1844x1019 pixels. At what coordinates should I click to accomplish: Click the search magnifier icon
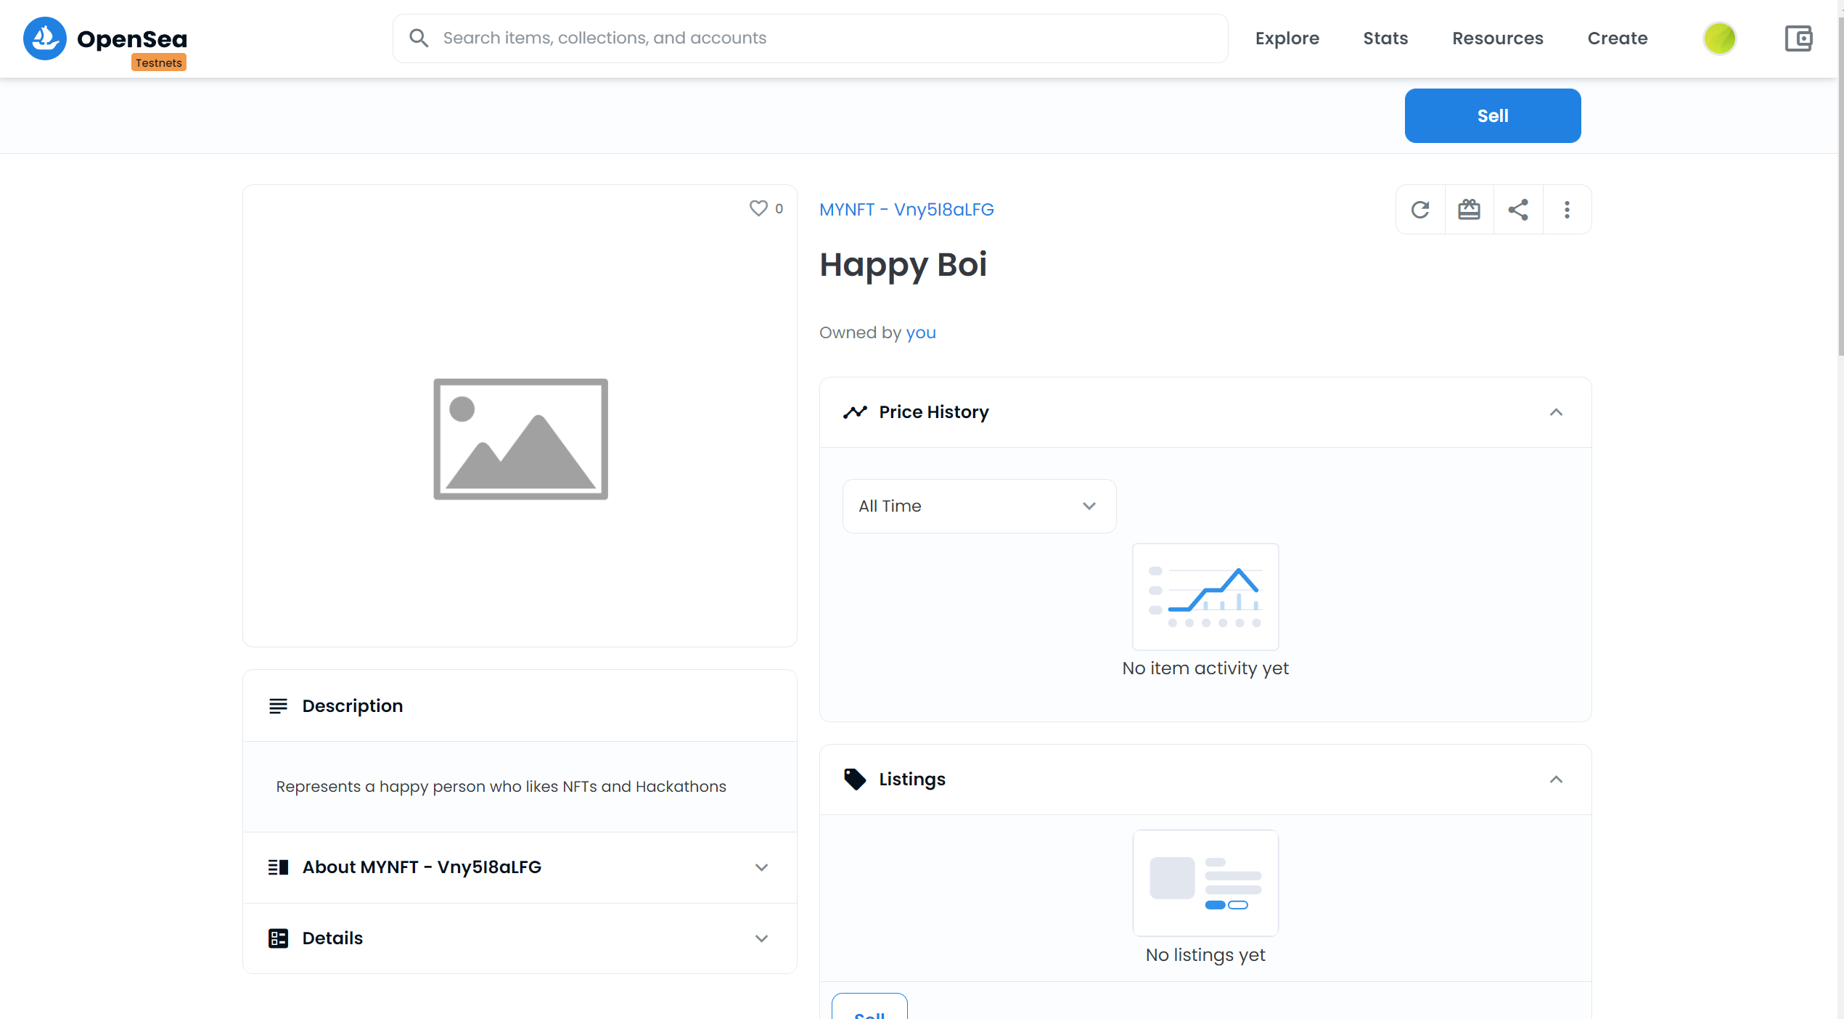tap(419, 38)
